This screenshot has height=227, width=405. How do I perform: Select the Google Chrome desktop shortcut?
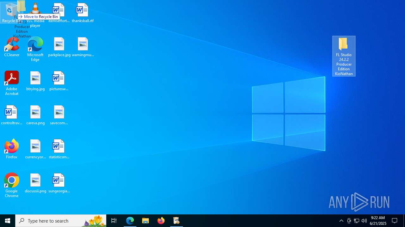(x=12, y=185)
